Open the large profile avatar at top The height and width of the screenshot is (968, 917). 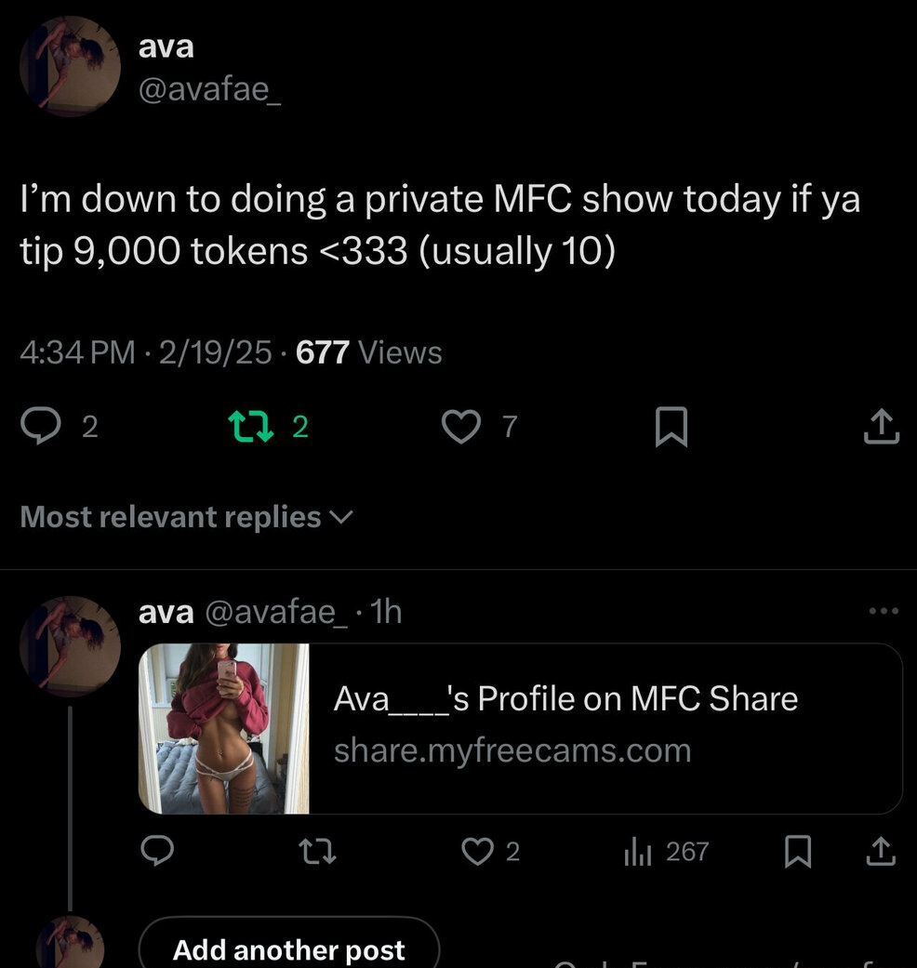[71, 66]
